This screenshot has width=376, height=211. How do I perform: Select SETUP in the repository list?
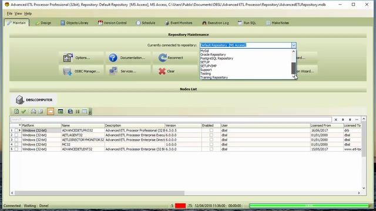[246, 62]
